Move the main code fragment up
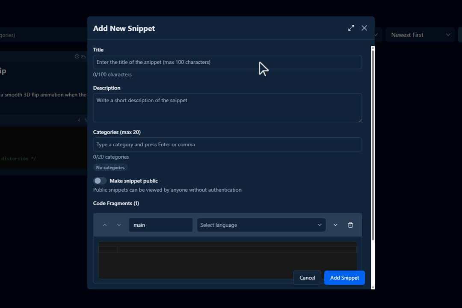Viewport: 462px width, 308px height. tap(105, 225)
